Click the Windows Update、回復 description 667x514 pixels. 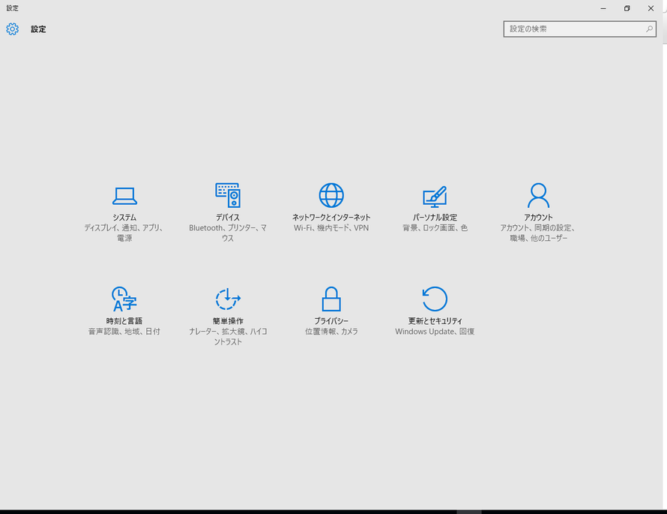pos(435,332)
